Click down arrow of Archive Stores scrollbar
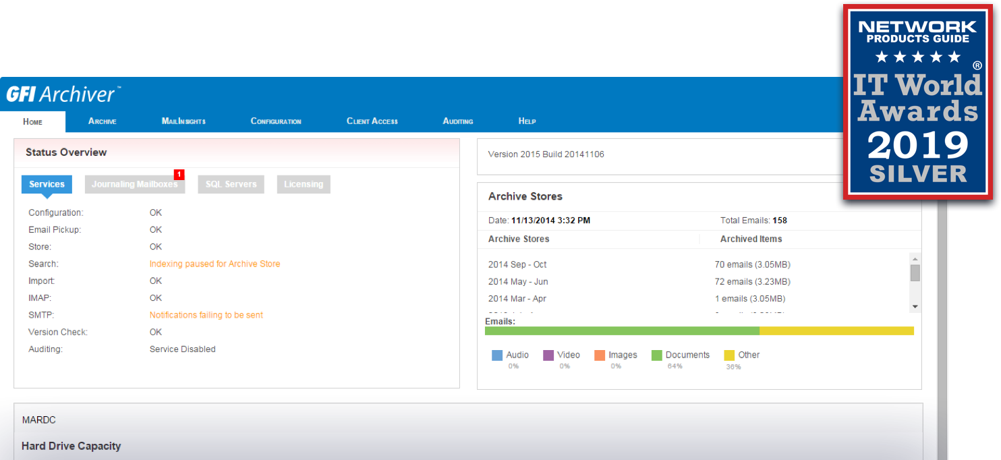The height and width of the screenshot is (460, 1001). (915, 307)
